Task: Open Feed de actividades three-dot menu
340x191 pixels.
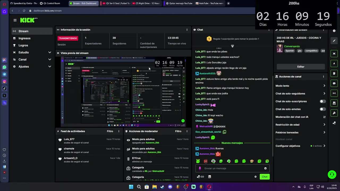Action: tap(119, 131)
